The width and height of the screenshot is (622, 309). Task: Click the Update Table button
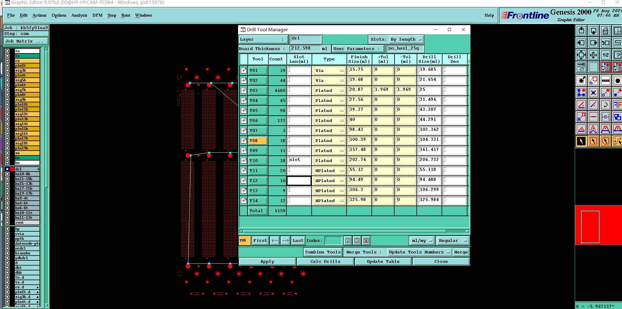coord(383,261)
